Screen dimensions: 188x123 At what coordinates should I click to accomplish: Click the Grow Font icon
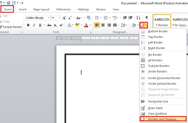pyautogui.click(x=64, y=18)
